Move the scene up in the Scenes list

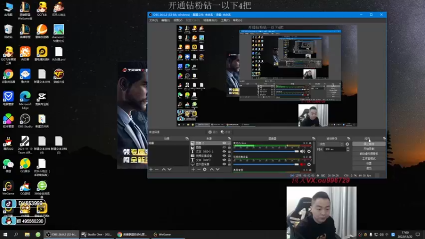[x=164, y=169]
